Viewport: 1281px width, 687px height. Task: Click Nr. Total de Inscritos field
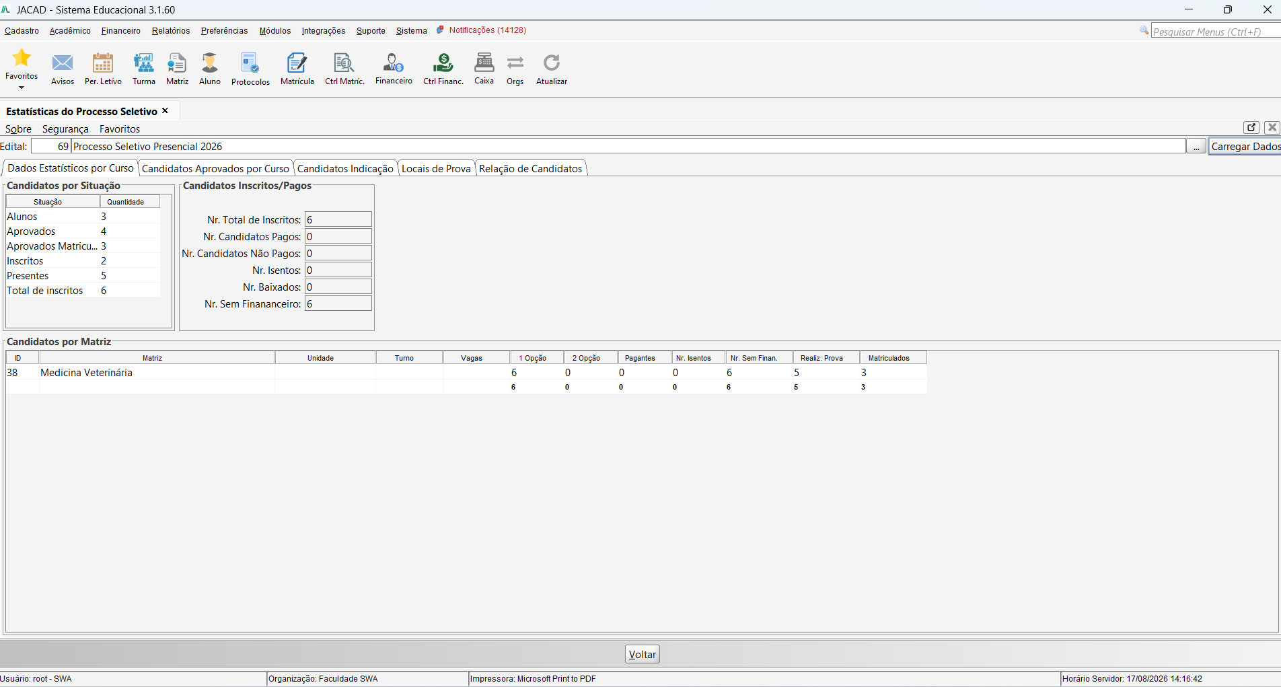pos(338,219)
